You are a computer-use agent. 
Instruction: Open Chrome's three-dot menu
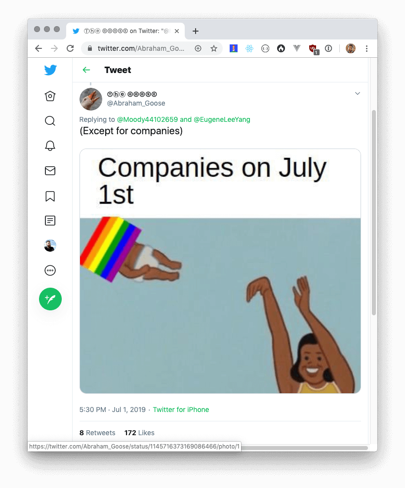point(366,48)
